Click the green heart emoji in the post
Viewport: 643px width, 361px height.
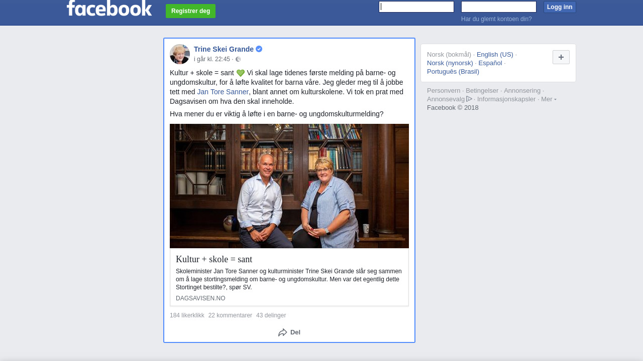tap(241, 73)
